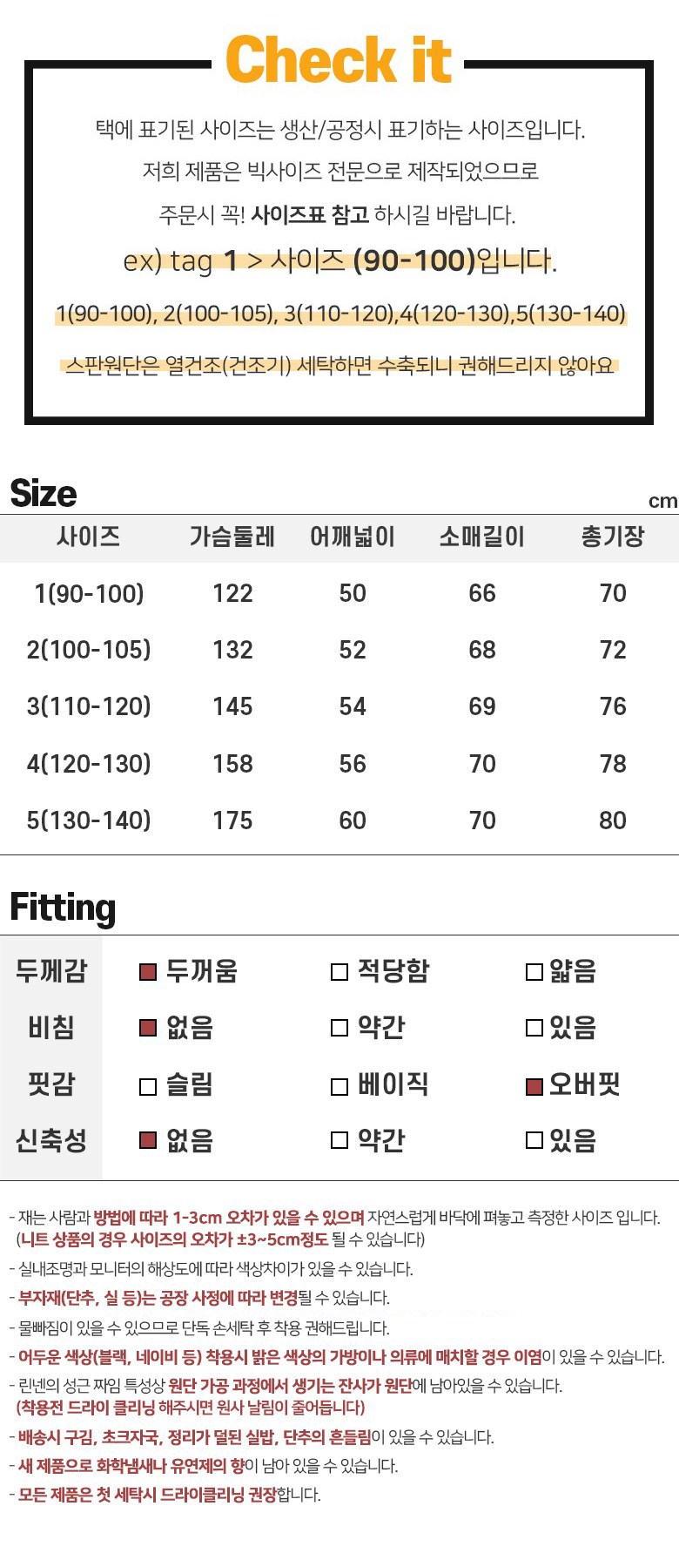The image size is (679, 1560).
Task: Click the 어깨넓이 column header
Action: 353,537
